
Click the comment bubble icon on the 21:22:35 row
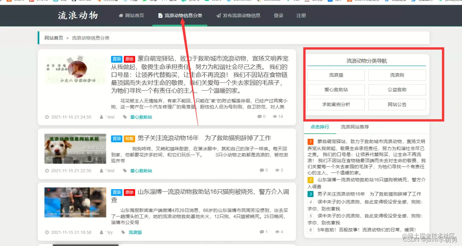(262, 170)
